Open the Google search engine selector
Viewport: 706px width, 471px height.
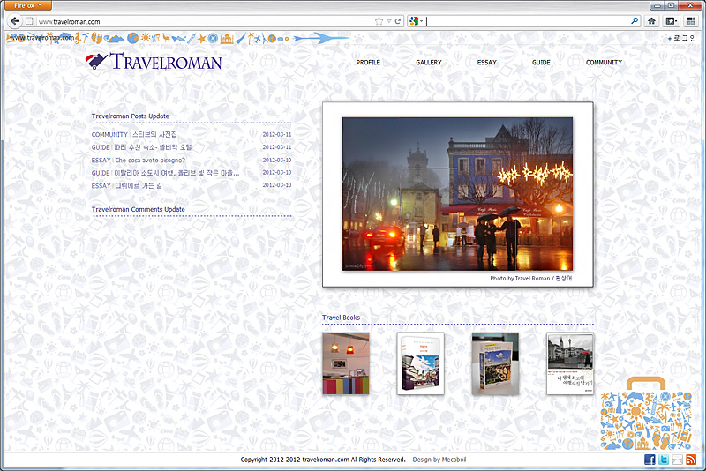pos(416,21)
